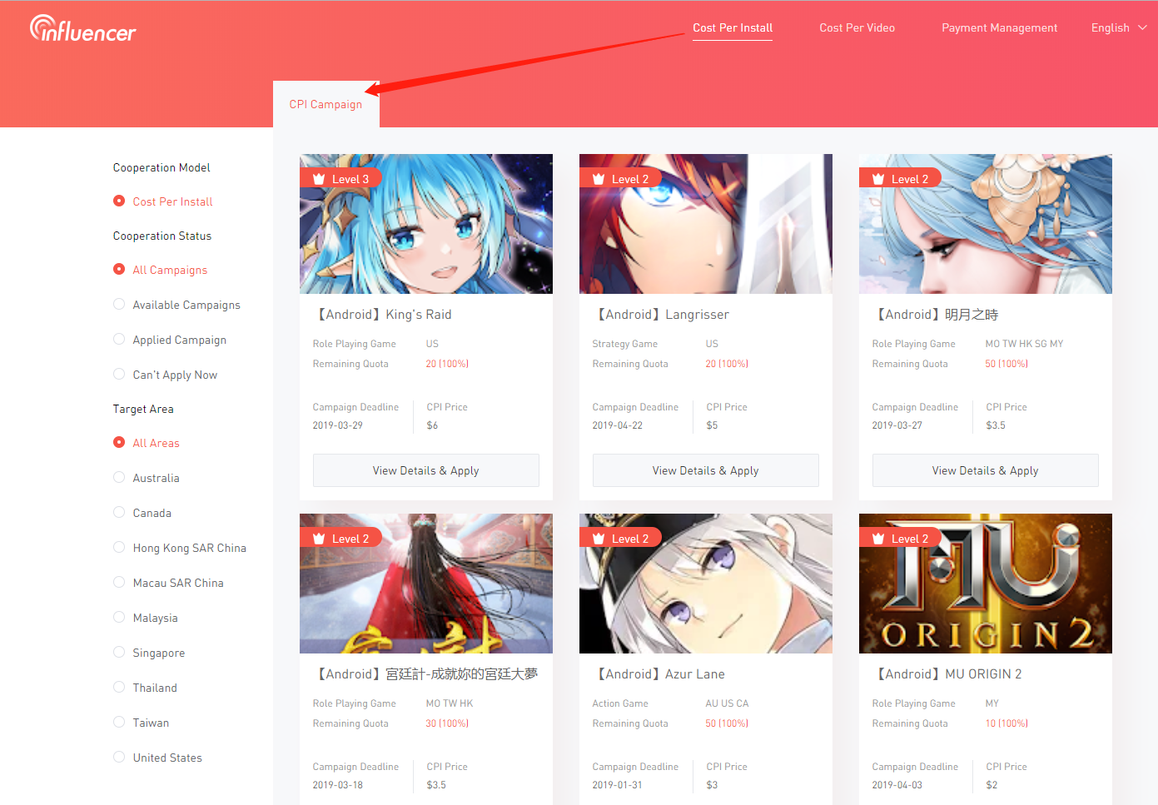Open 【Android】明月之時 title

point(936,314)
